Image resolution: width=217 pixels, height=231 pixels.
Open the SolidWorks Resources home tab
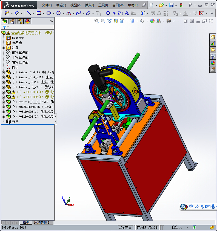[213, 37]
